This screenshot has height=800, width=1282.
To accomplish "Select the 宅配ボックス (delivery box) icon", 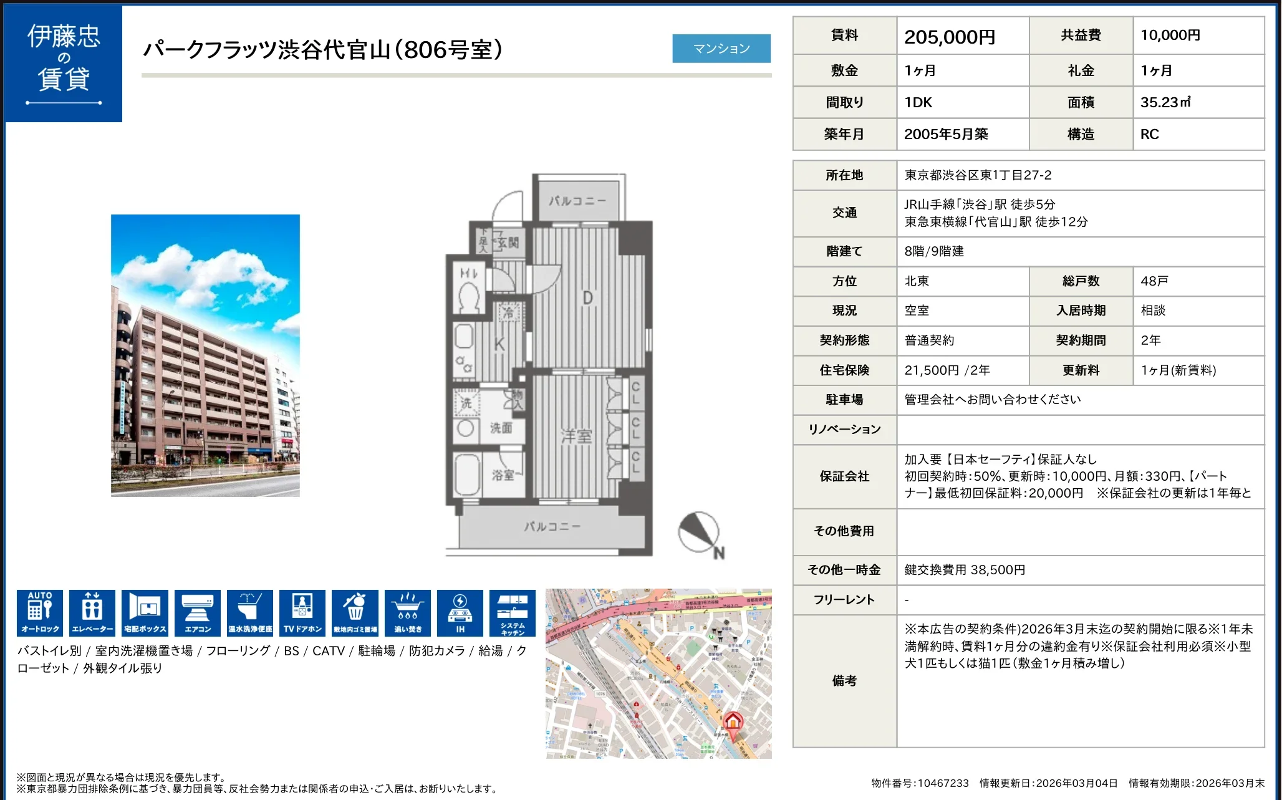I will point(144,612).
